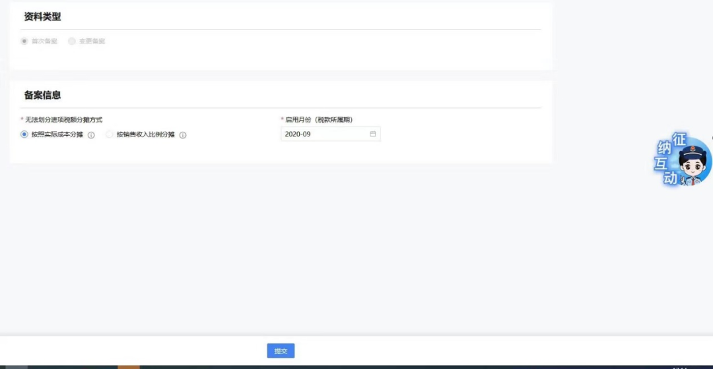713x369 pixels.
Task: Click info icon beside 按照实际成本分摊
Action: click(x=91, y=135)
